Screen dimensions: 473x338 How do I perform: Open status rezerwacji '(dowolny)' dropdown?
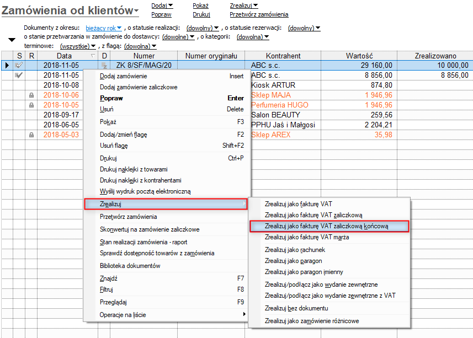[x=304, y=28]
